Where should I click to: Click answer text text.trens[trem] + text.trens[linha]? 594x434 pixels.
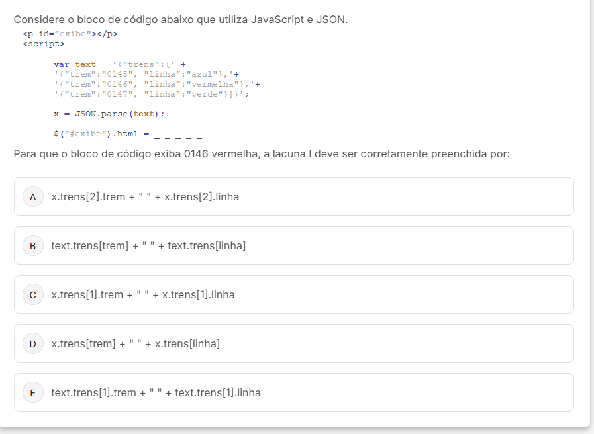[148, 245]
